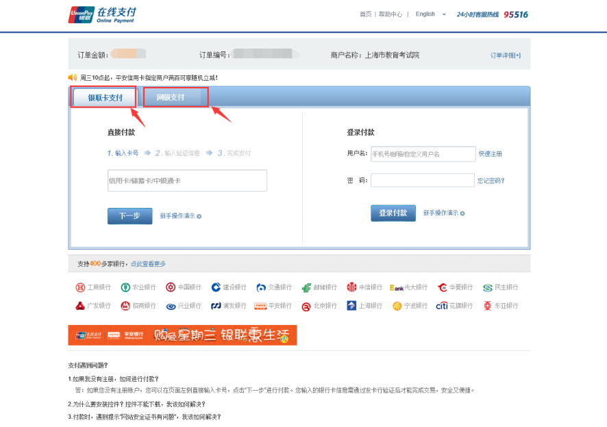Screen dimensions: 607x427
Task: Open the 点此查看更多 banks link
Action: point(148,263)
